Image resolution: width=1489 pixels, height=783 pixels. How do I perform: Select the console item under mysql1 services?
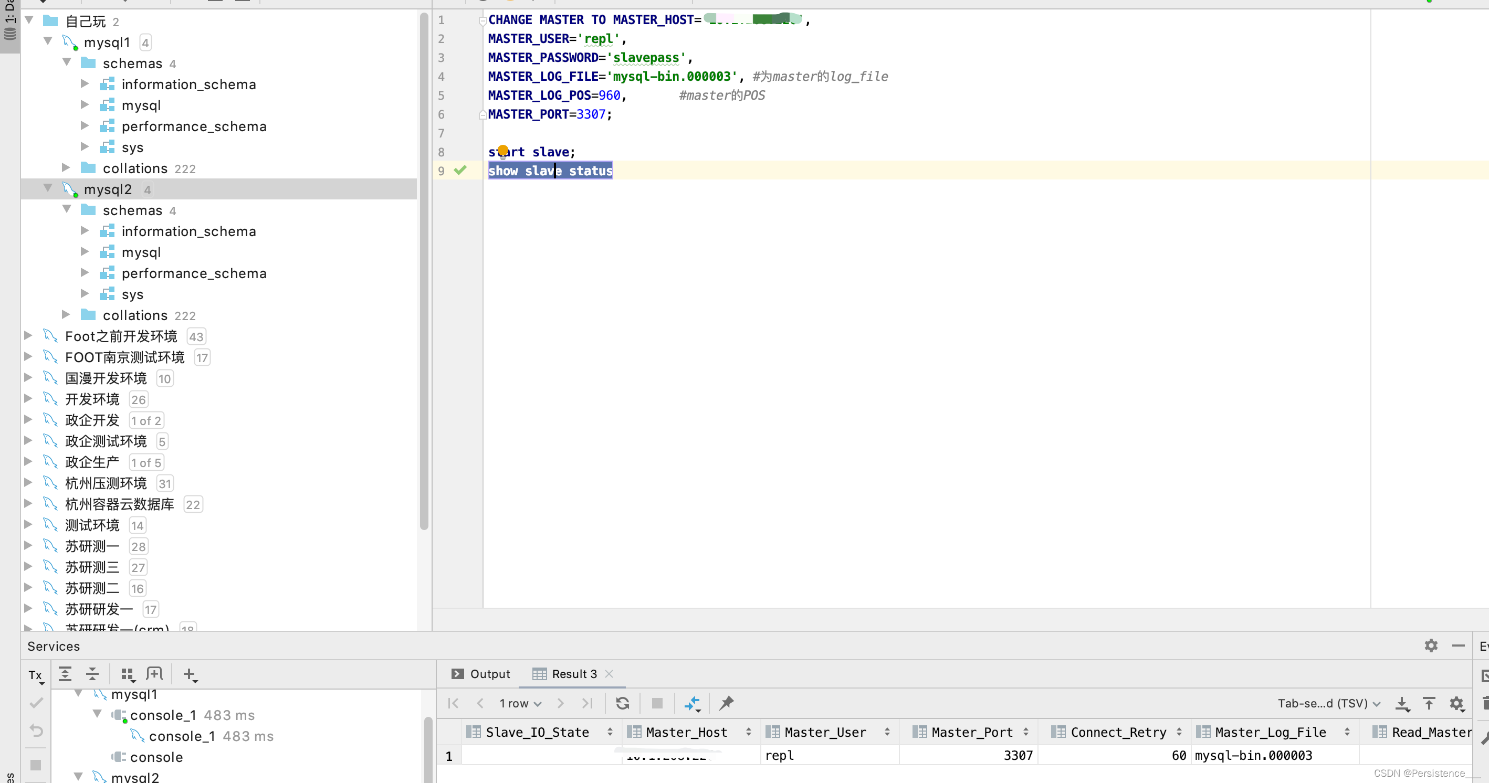pyautogui.click(x=156, y=757)
